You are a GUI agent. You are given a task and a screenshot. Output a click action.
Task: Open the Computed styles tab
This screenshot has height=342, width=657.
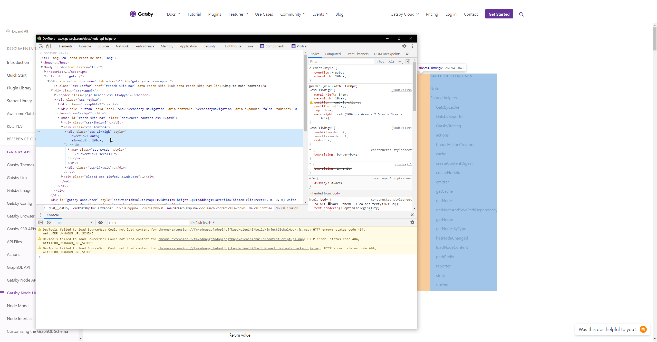tap(333, 54)
